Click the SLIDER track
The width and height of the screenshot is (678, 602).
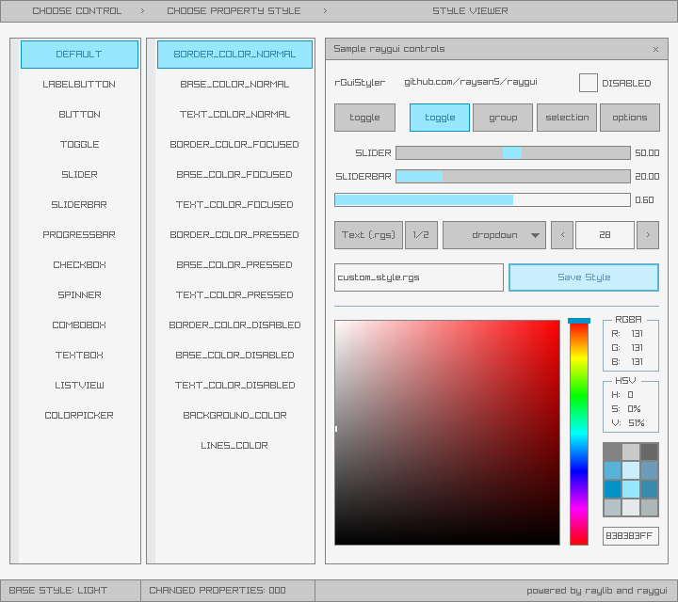point(512,152)
